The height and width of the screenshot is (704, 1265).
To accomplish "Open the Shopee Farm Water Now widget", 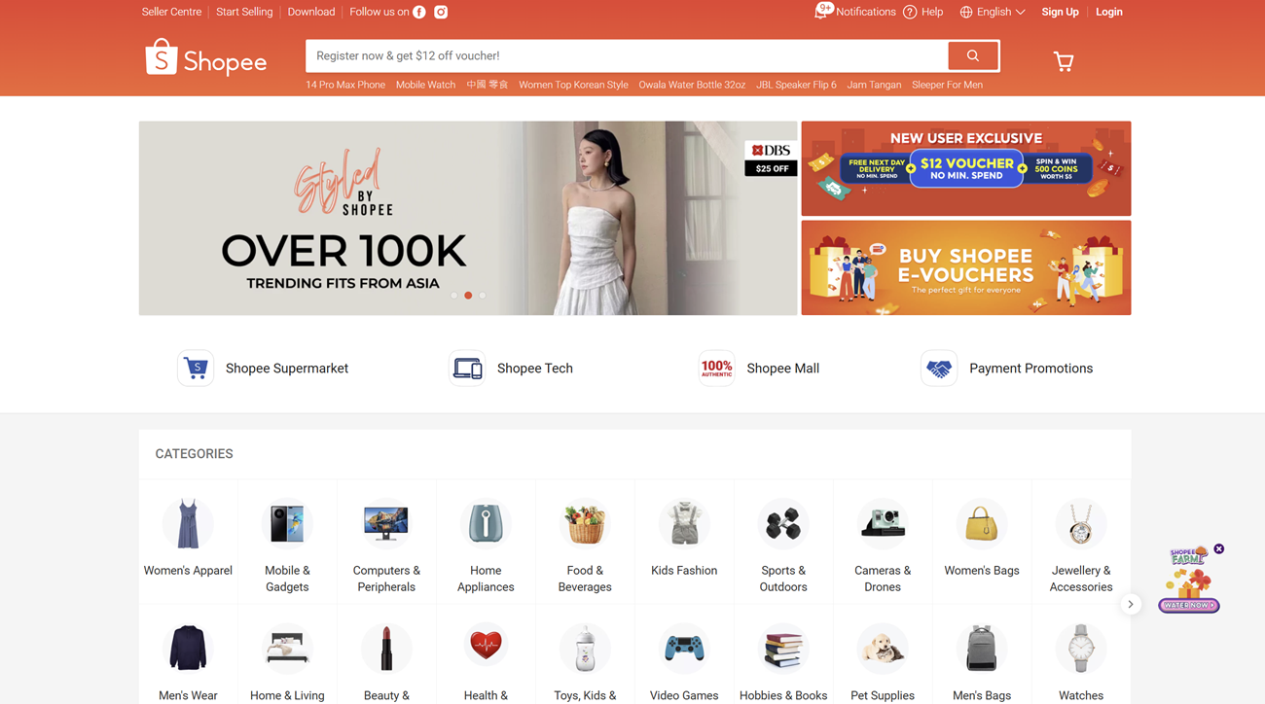I will (x=1188, y=580).
